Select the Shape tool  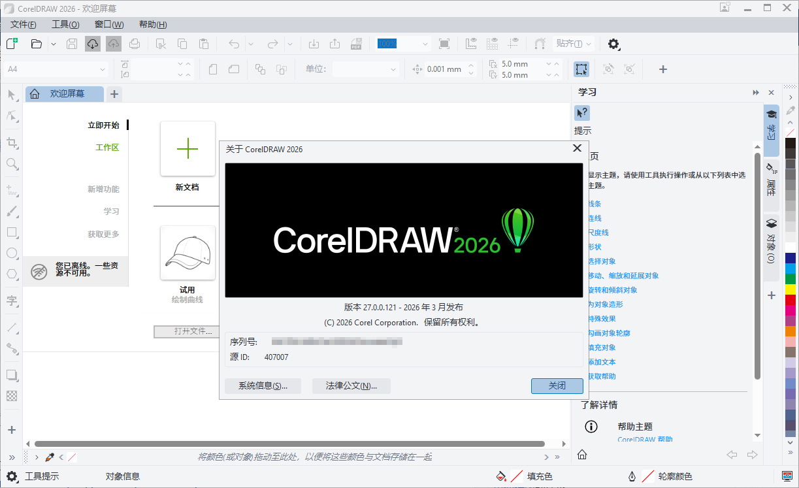(x=12, y=117)
